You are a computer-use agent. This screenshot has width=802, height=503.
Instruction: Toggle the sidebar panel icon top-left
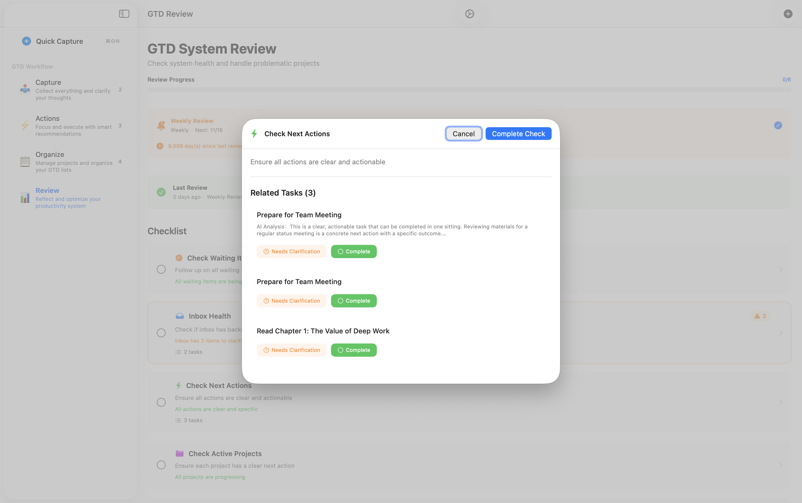(x=124, y=14)
